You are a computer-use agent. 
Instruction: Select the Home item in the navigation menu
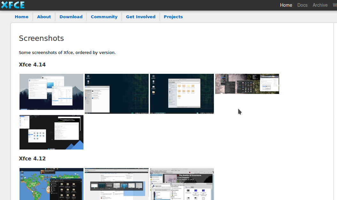point(21,17)
